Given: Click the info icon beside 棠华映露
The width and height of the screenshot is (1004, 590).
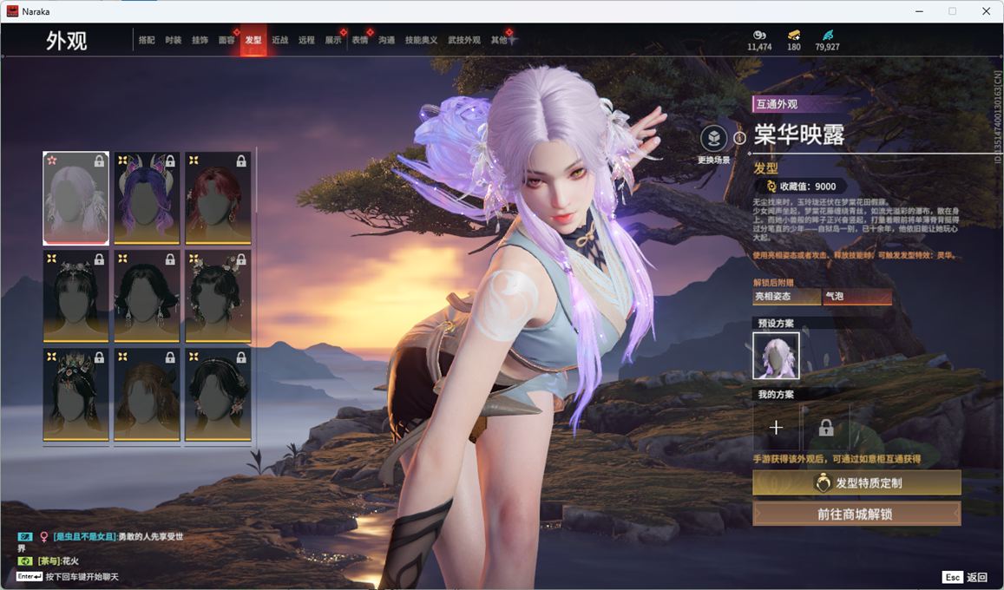Looking at the screenshot, I should click(739, 137).
